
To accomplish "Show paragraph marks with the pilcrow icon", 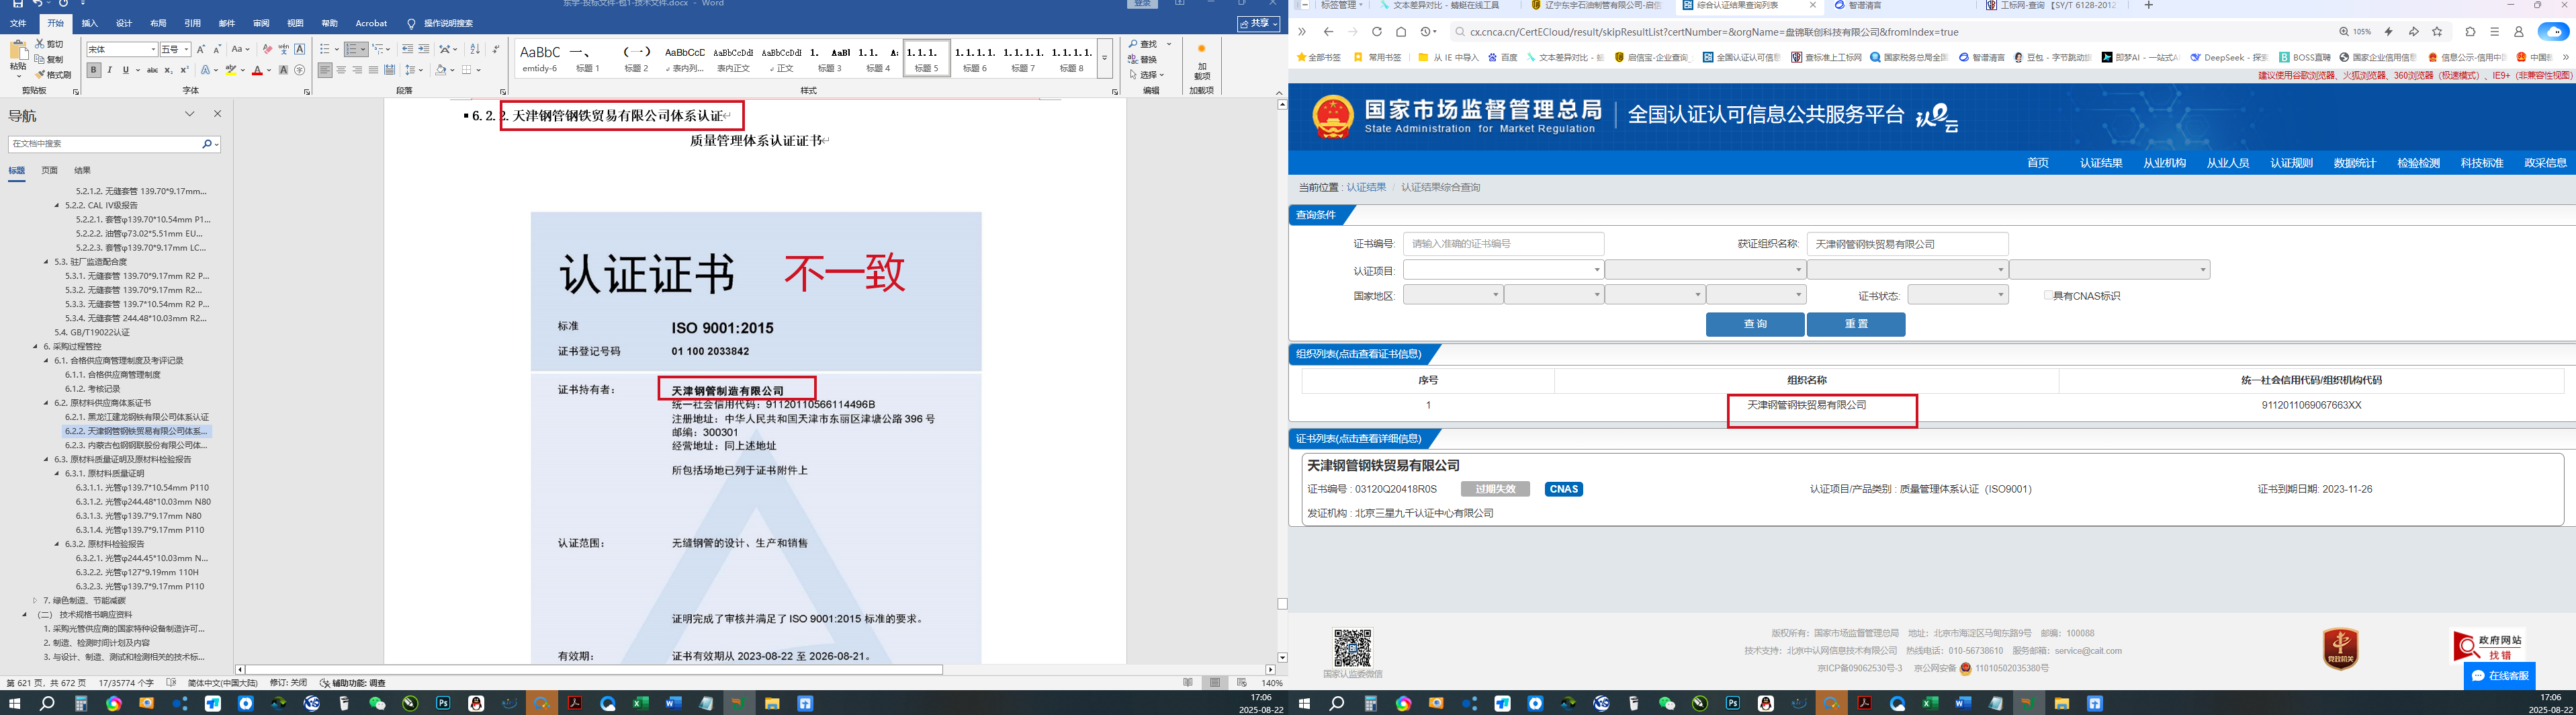I will [x=496, y=49].
